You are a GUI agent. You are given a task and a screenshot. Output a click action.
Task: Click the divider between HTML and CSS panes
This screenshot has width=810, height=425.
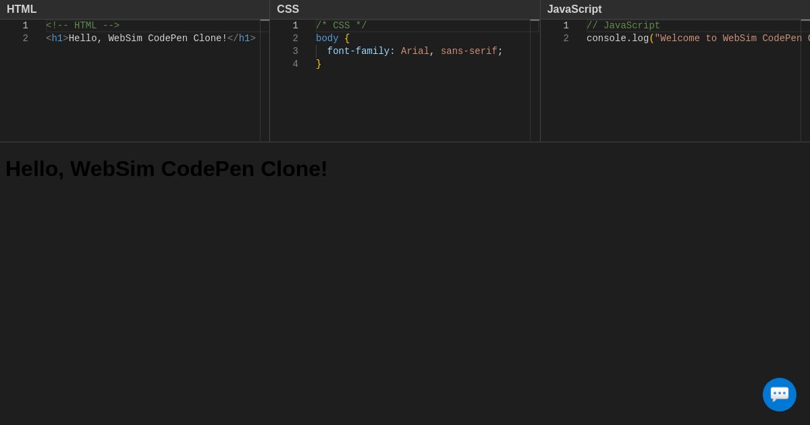tap(270, 74)
